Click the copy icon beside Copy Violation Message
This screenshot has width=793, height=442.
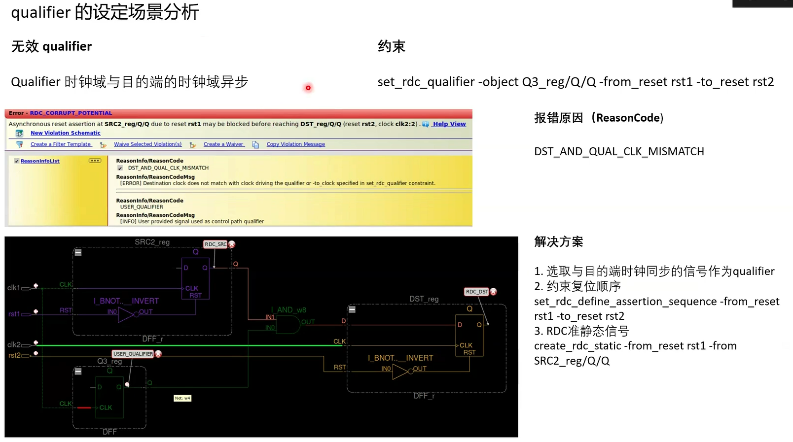[x=255, y=144]
